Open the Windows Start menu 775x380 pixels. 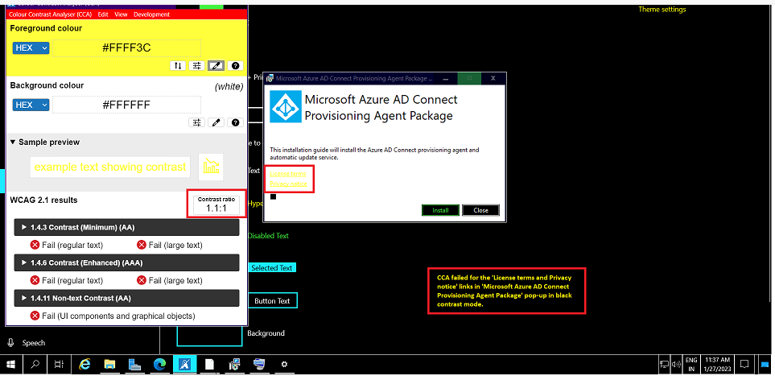coord(10,365)
